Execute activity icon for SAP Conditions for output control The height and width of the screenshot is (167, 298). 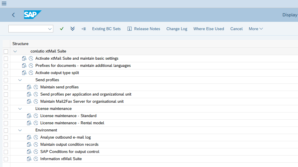tap(36, 152)
